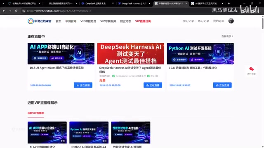Open 性能测试专家-AI增强版 course thumbnail
Image resolution: width=264 pixels, height=148 pixels.
pyautogui.click(x=131, y=132)
